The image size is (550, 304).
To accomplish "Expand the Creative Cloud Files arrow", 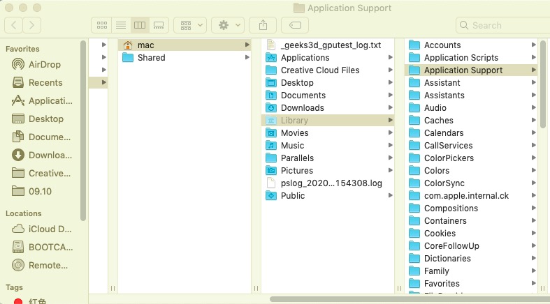I will (x=390, y=70).
